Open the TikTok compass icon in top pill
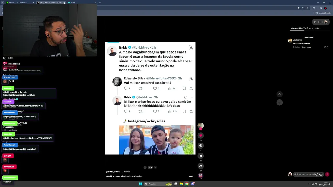The height and width of the screenshot is (187, 333). [x=315, y=22]
